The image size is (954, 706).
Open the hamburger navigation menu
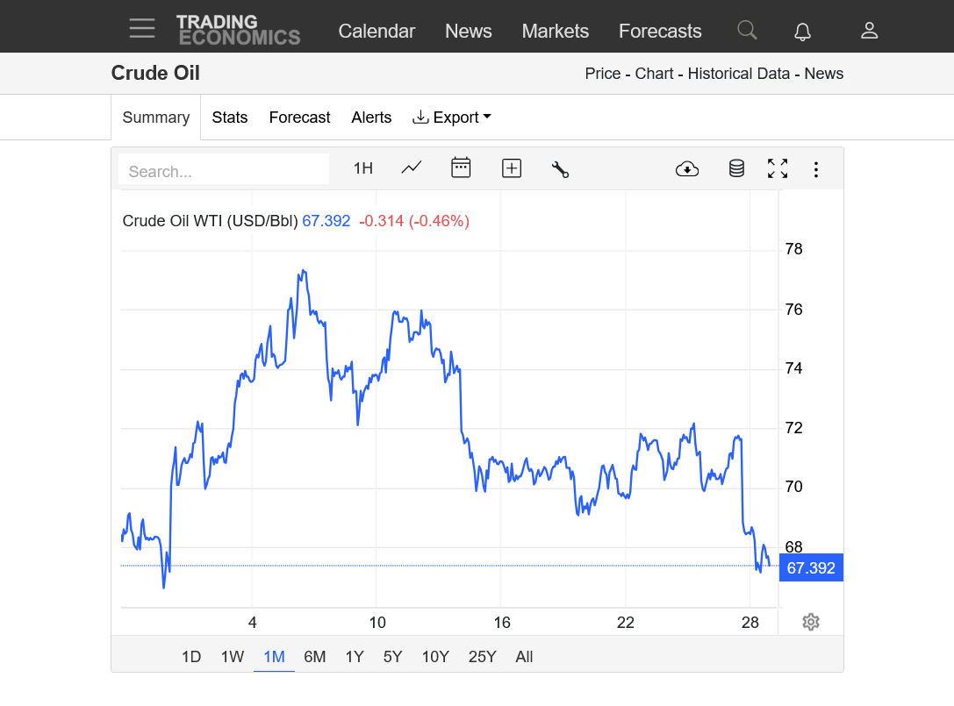(141, 29)
